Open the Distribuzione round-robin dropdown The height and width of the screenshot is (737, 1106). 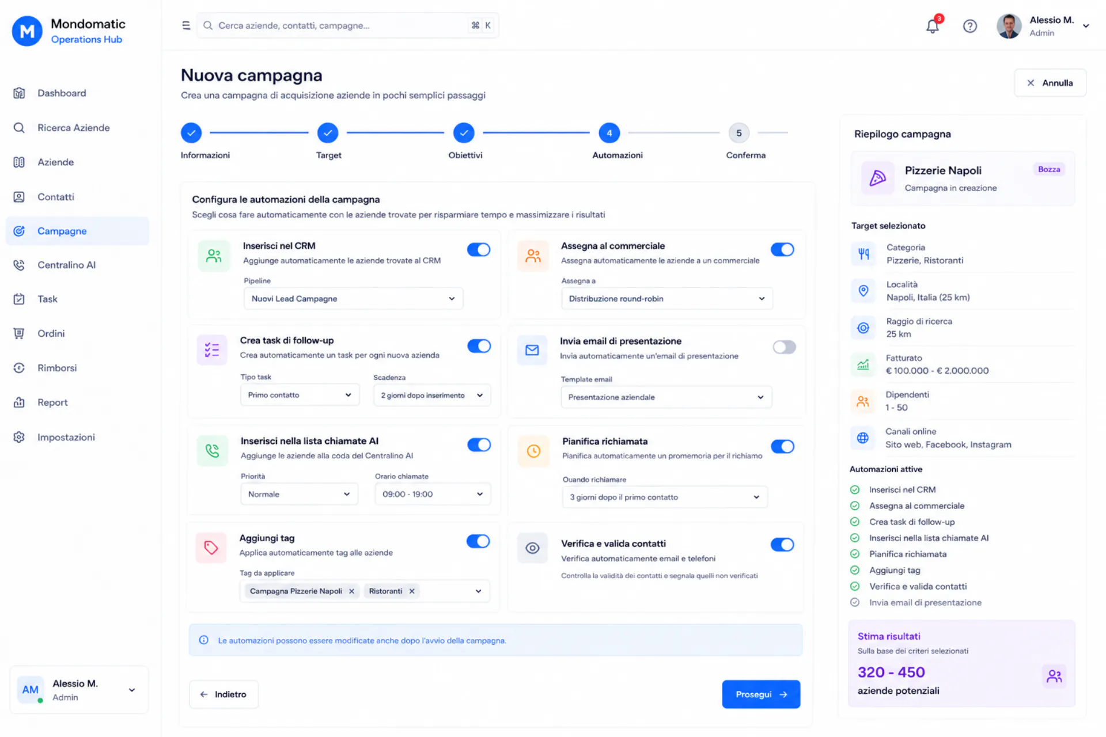click(x=667, y=299)
